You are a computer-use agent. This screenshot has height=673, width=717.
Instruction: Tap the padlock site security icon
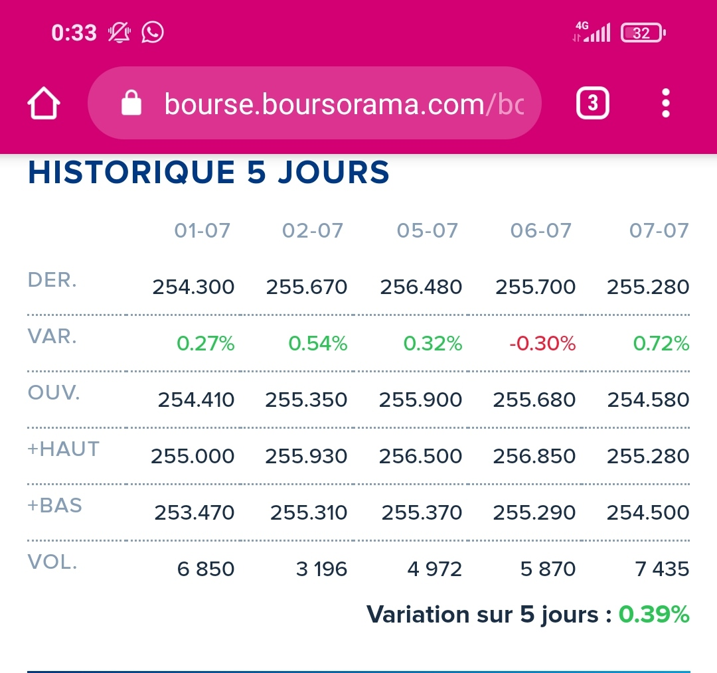(x=131, y=104)
